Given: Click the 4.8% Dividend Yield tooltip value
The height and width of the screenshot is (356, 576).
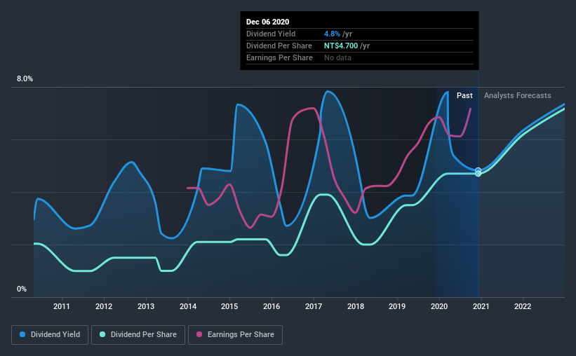Looking at the screenshot, I should point(332,34).
